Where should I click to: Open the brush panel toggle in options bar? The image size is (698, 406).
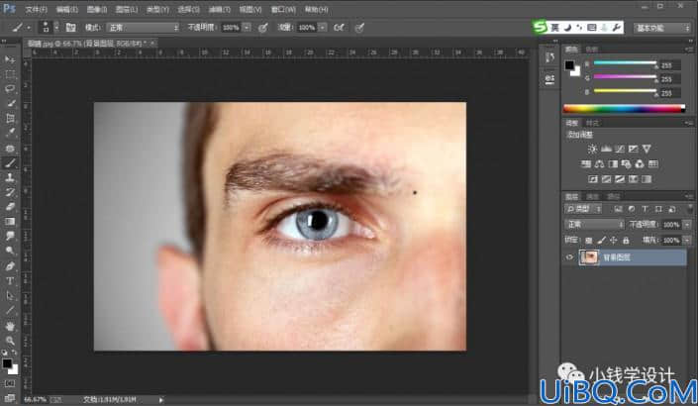point(70,28)
